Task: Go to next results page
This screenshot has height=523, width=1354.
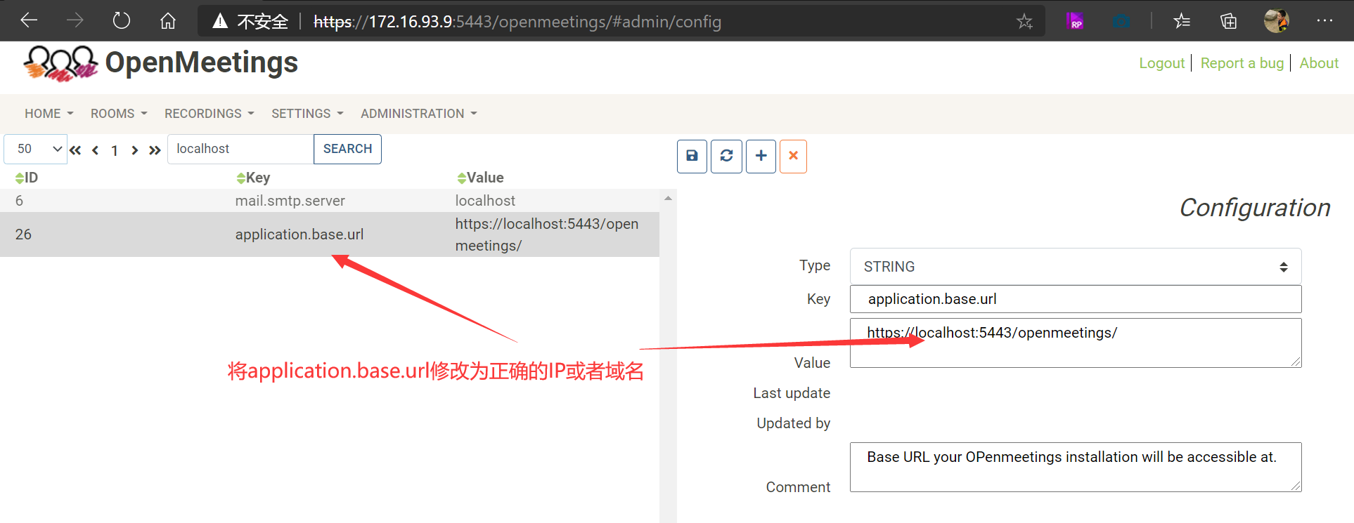Action: [134, 150]
